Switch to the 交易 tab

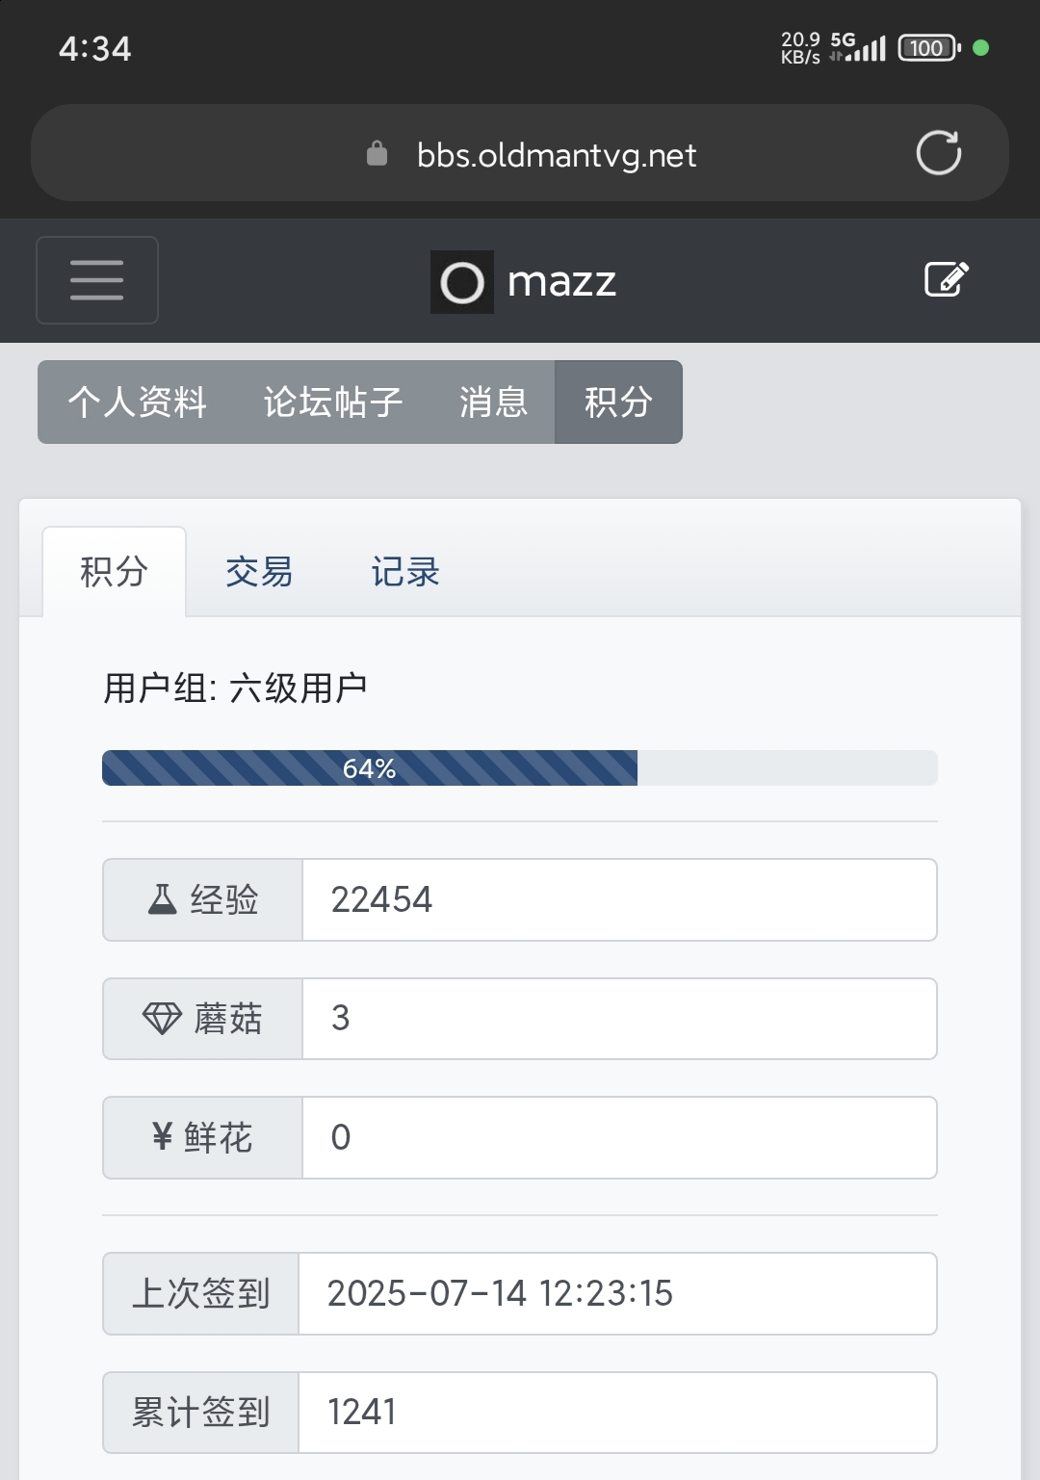coord(259,572)
